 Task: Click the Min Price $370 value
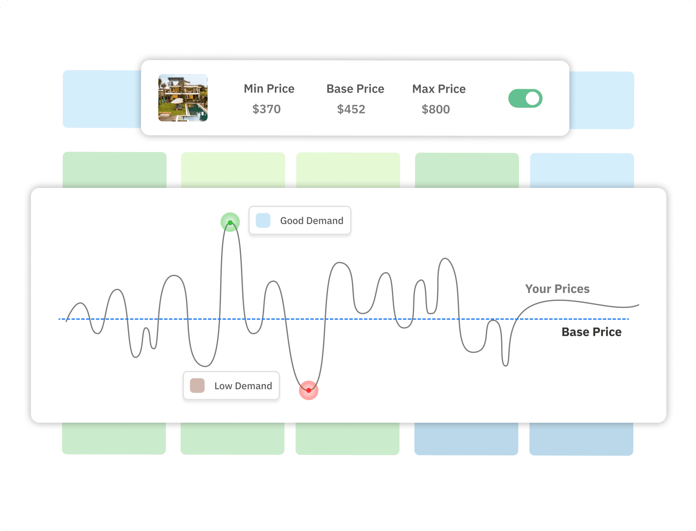(267, 109)
